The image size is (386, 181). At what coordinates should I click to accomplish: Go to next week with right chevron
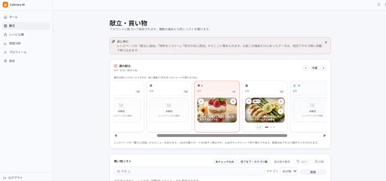tap(323, 68)
